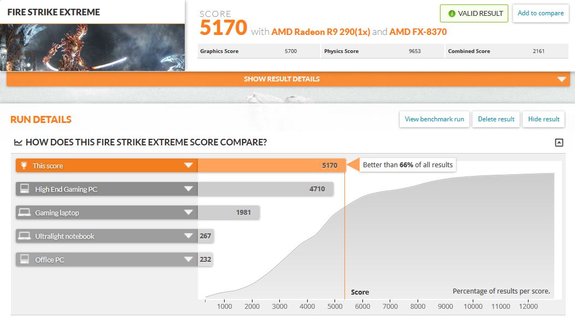The image size is (575, 317).
Task: Click the High End Gaming PC bar value 4710
Action: click(317, 189)
